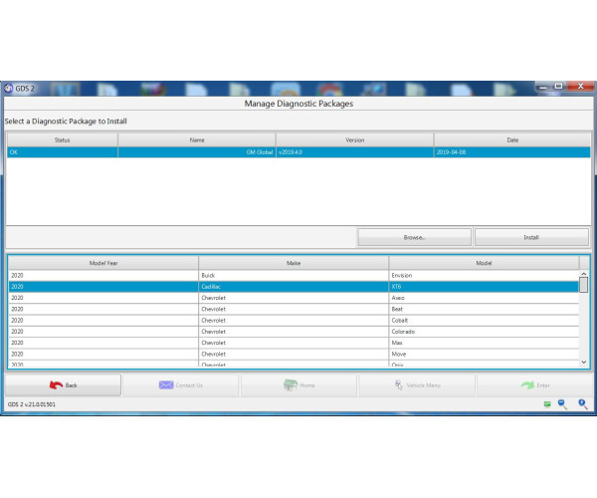Screen dimensions: 597x498
Task: Close the GDS 2 window
Action: (581, 87)
